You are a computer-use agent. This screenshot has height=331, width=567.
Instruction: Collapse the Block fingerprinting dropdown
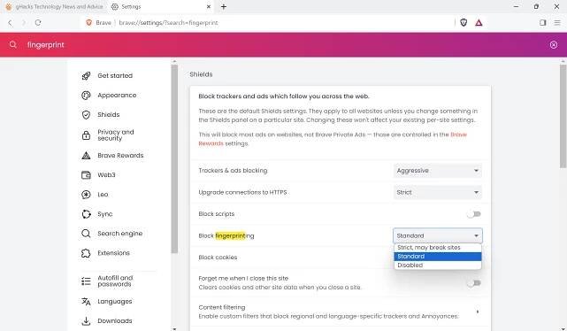tap(438, 235)
